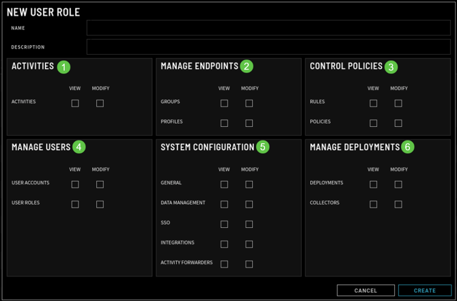Click the Data Management row label

(x=183, y=203)
